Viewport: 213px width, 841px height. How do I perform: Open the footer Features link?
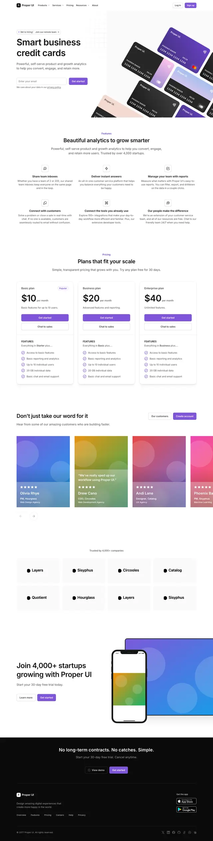35,815
